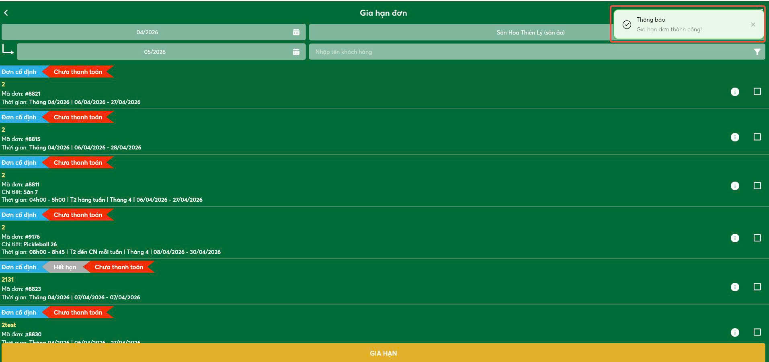Click the text Chi tiết: Sân 7
The image size is (769, 362).
(20, 192)
